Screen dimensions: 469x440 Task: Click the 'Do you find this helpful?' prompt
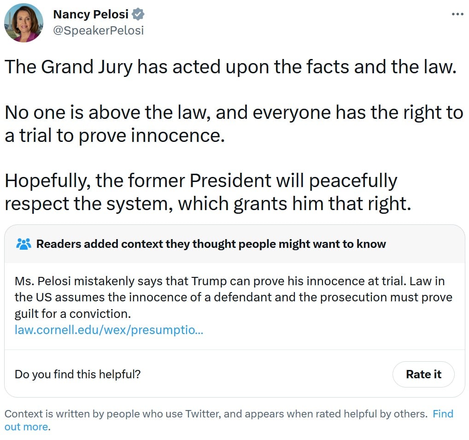coord(77,374)
